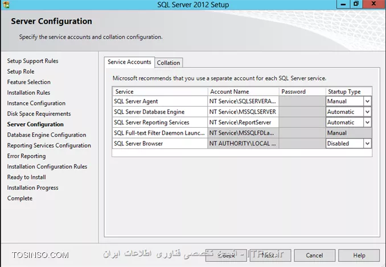The image size is (386, 267).
Task: Click Reporting Services account name NT Service\ReportServer
Action: click(243, 122)
